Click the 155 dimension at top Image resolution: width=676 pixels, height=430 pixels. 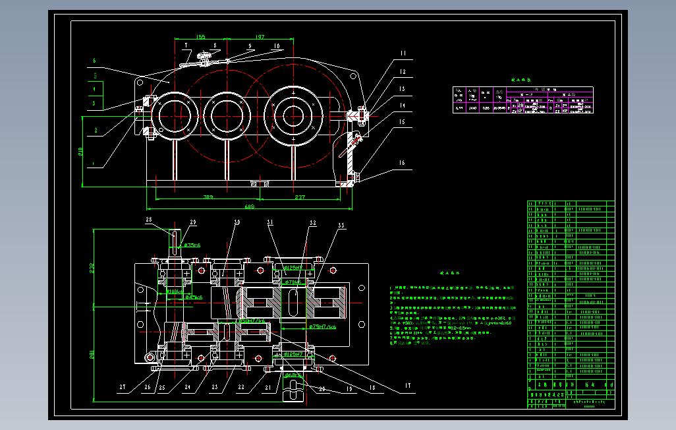[x=201, y=37]
